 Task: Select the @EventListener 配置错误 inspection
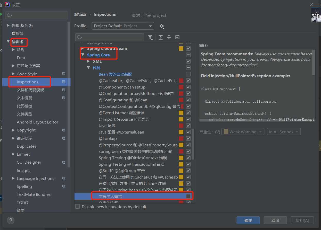121,113
